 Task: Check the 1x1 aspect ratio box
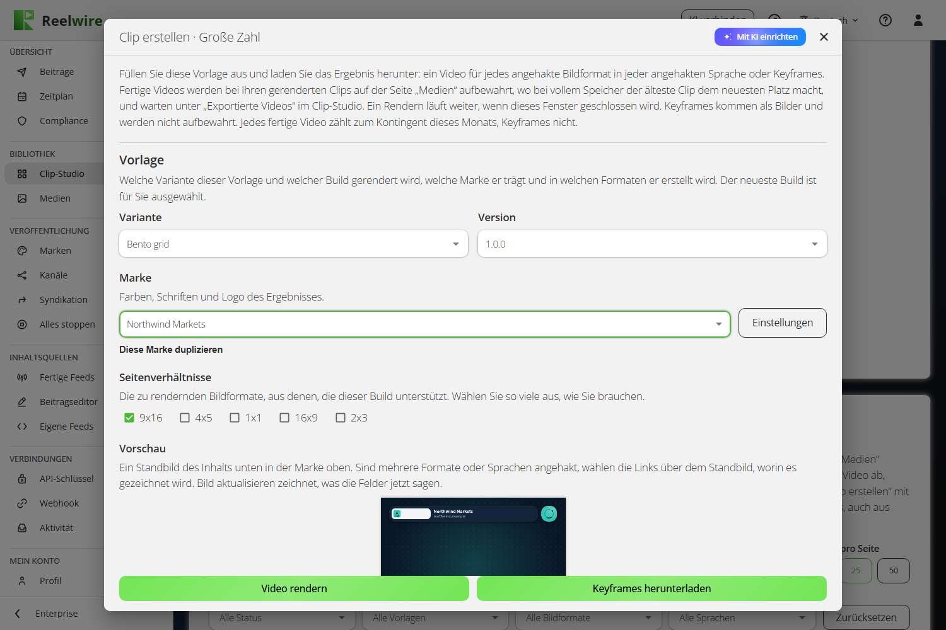(235, 418)
